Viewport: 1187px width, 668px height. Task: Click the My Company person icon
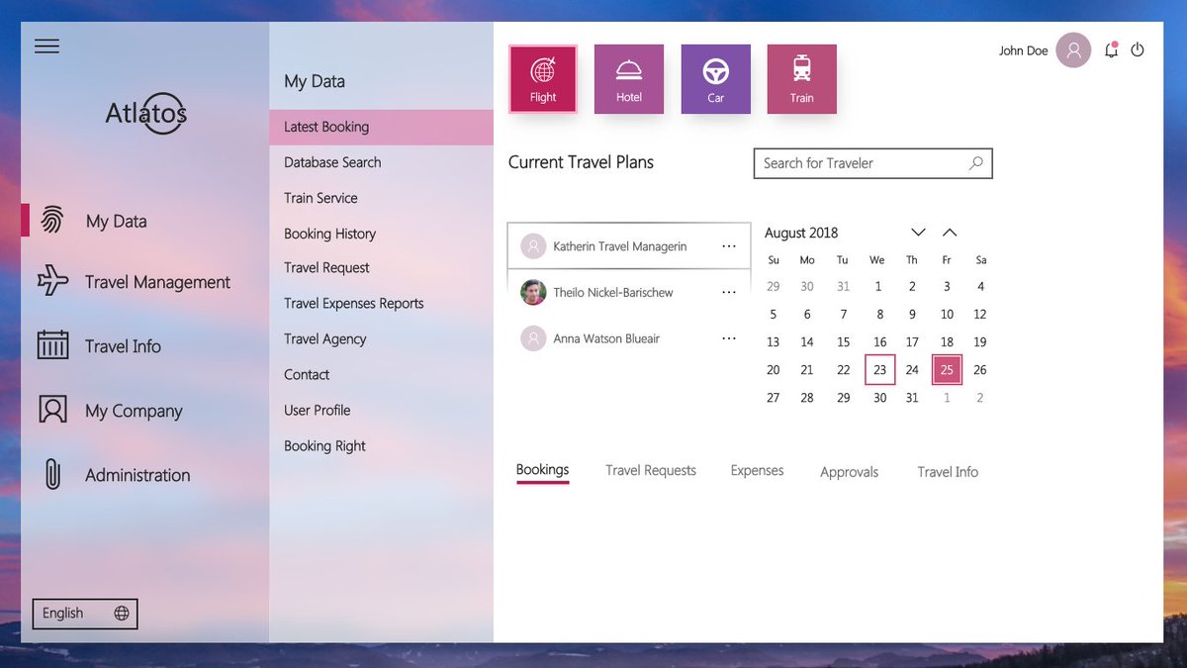pyautogui.click(x=52, y=410)
